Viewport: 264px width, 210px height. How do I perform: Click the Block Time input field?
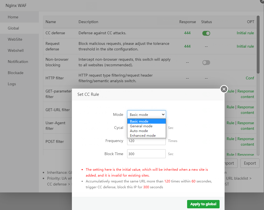coord(146,154)
